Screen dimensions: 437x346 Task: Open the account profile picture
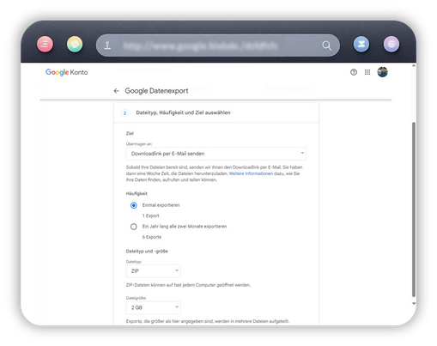(382, 72)
